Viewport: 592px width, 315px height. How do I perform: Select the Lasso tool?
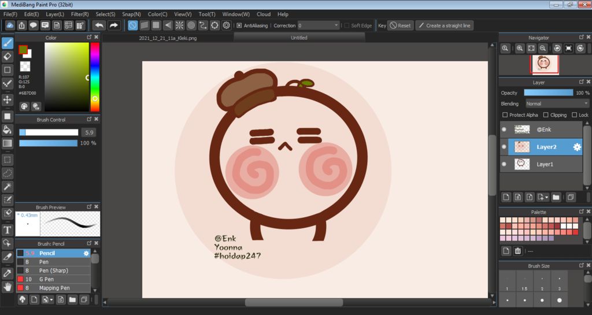[x=7, y=173]
